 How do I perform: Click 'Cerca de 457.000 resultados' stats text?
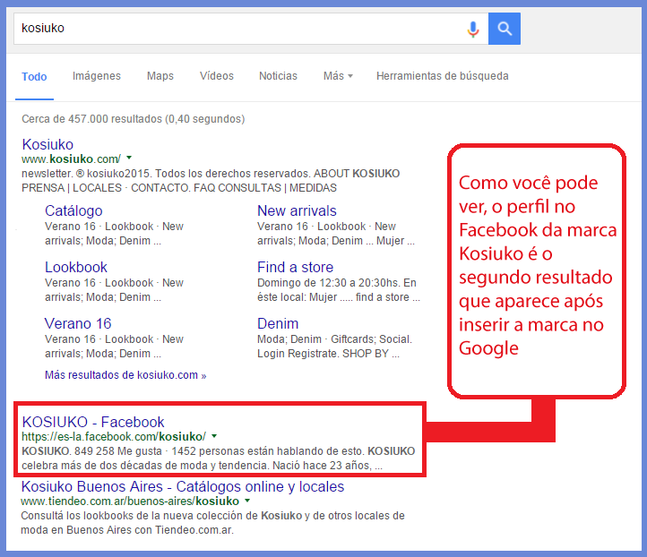(134, 119)
